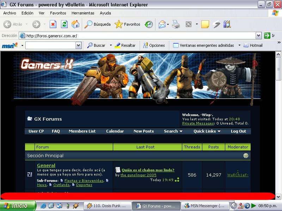Open the msn logo dropdown arrow

click(x=22, y=45)
